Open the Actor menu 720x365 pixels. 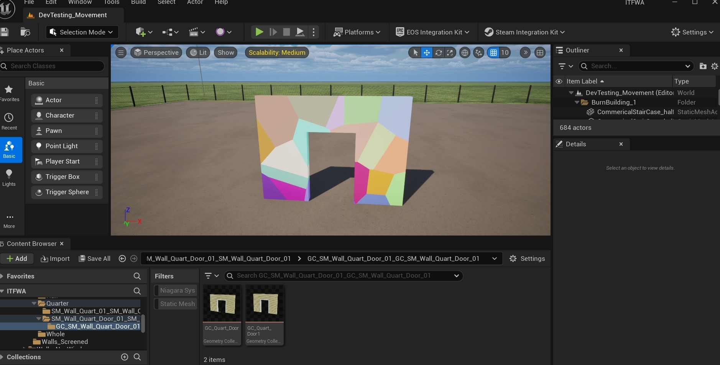[195, 2]
